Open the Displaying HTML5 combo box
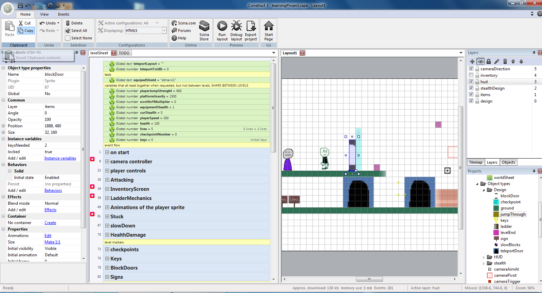This screenshot has width=542, height=293. (145, 31)
